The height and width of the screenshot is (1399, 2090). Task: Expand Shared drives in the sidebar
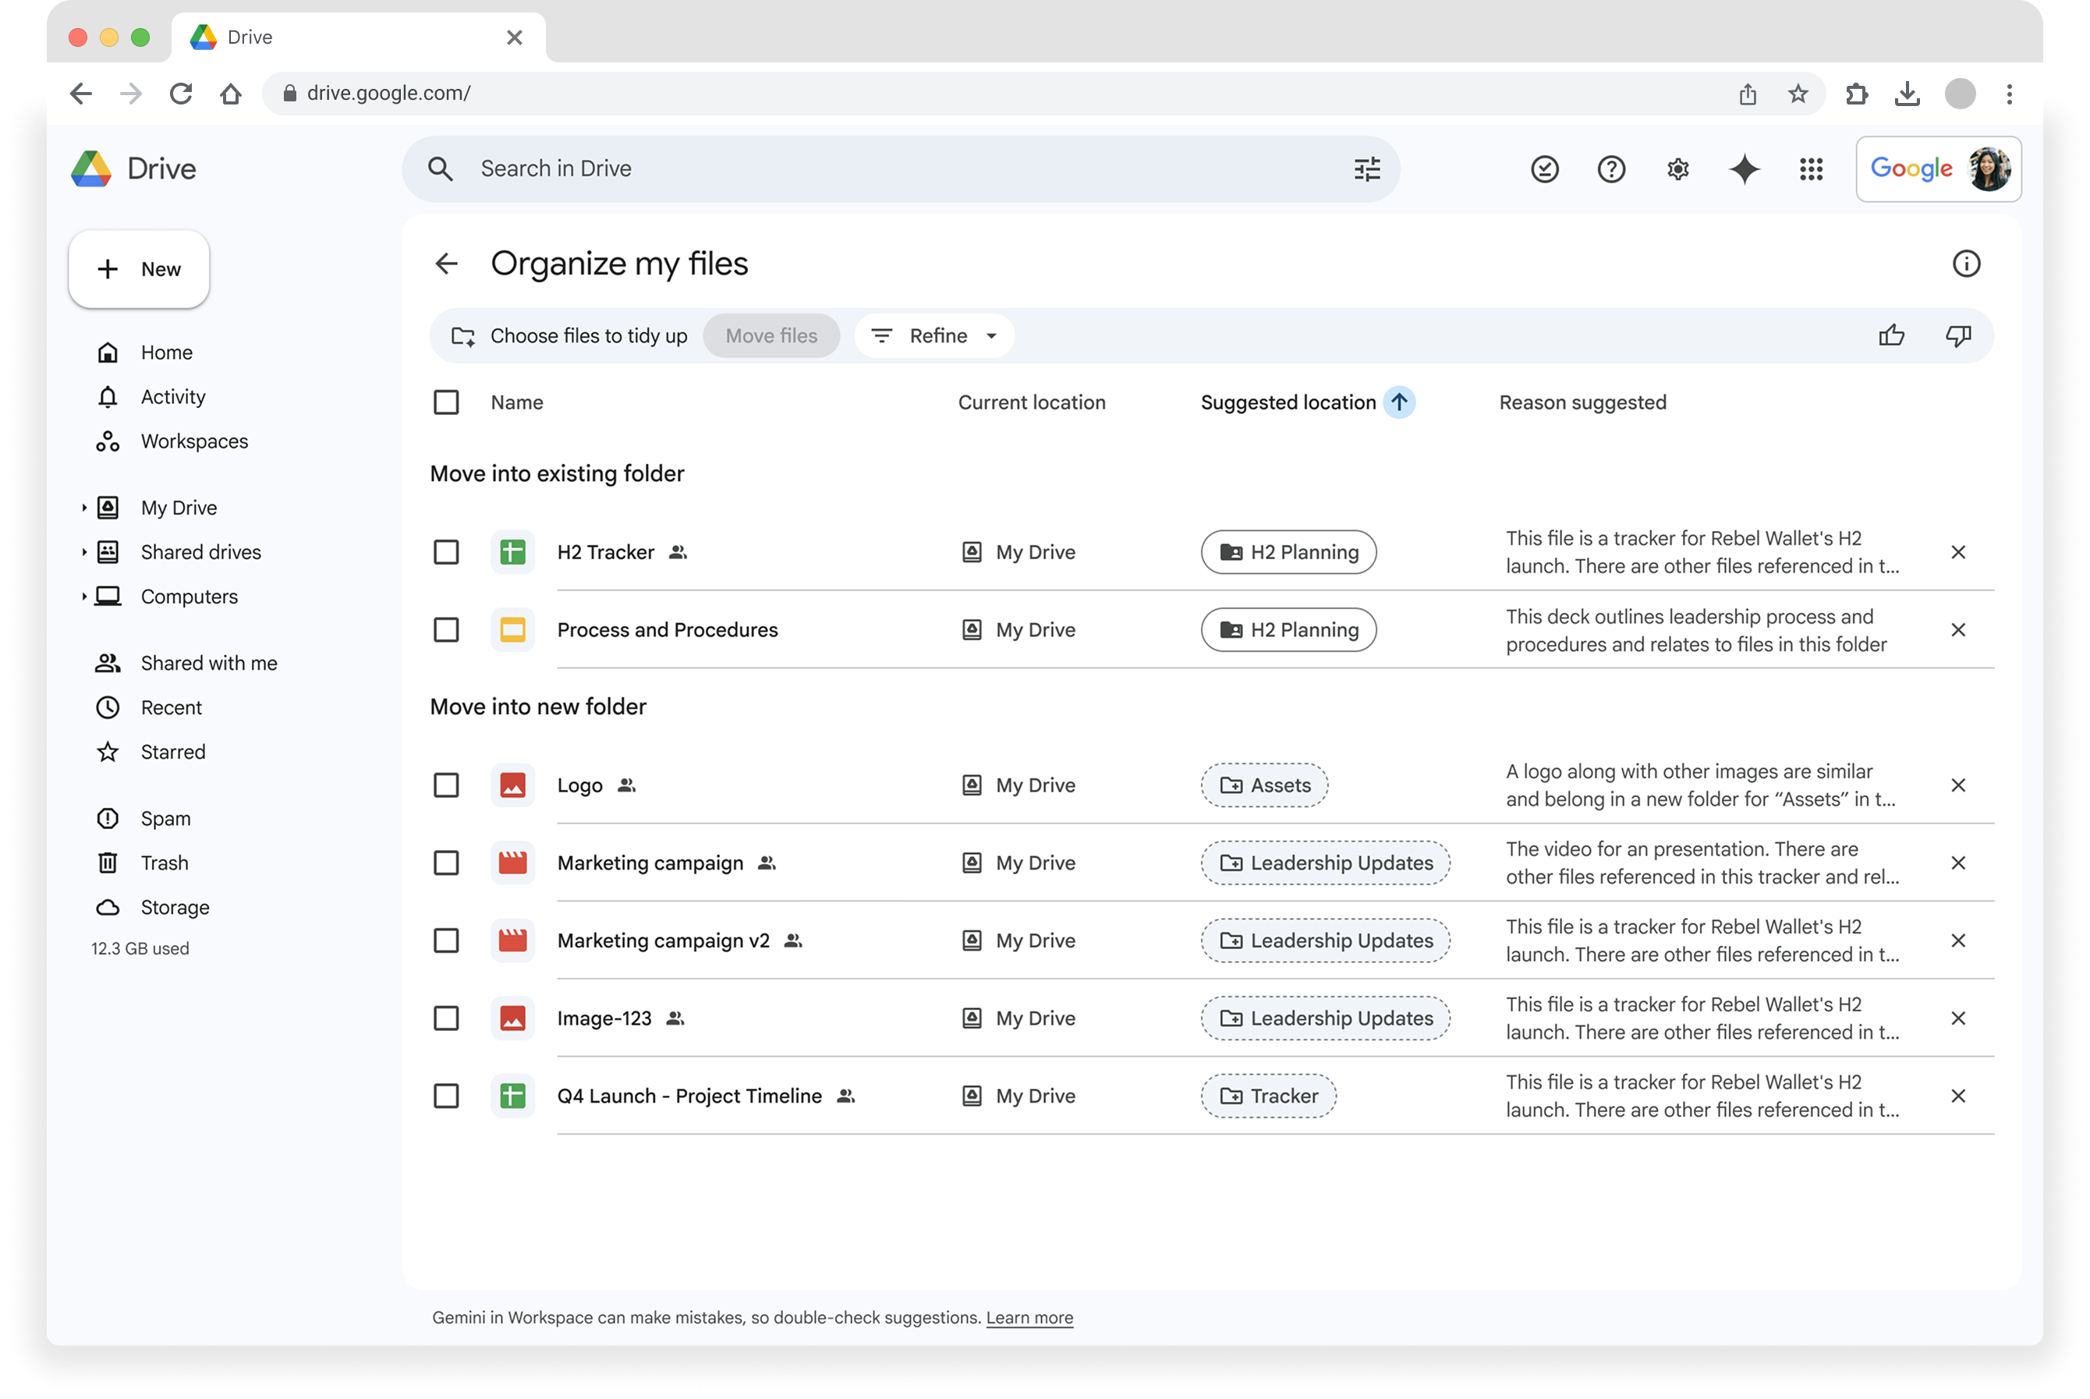tap(85, 551)
